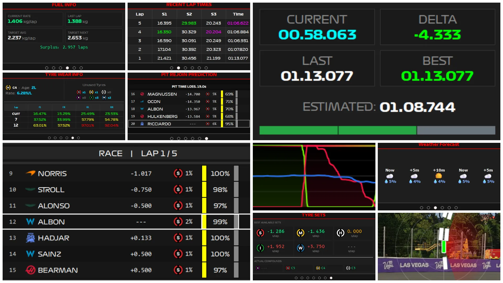
Task: Click the Las Vegas track radar thumbnail
Action: [x=439, y=246]
